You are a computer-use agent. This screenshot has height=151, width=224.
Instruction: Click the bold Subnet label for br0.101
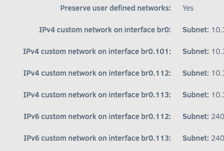[x=196, y=52]
